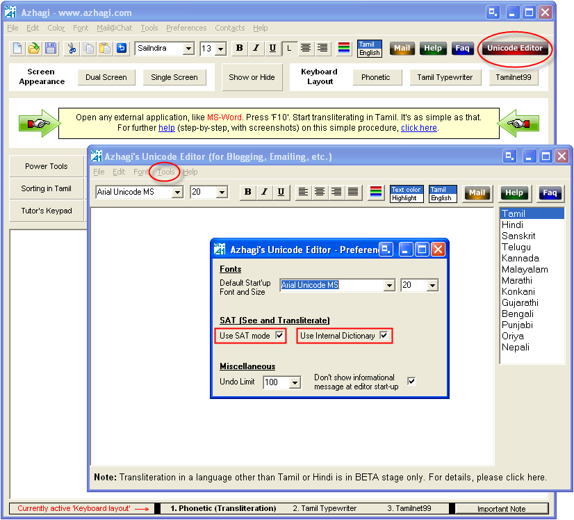
Task: Toggle Underline in Azhagi main toolbar
Action: pos(272,49)
